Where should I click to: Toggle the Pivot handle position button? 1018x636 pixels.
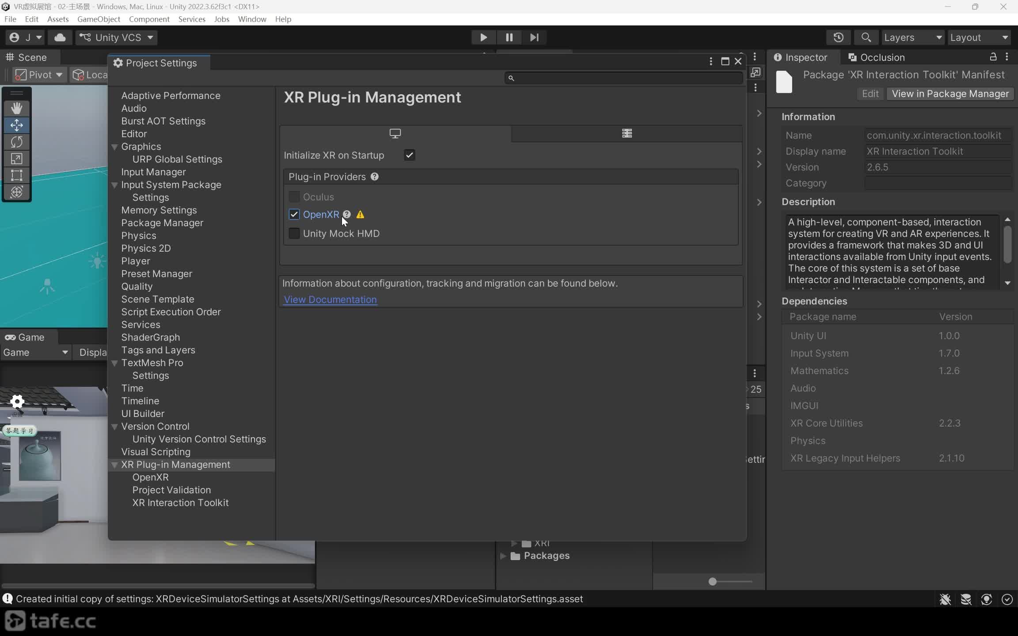[39, 75]
